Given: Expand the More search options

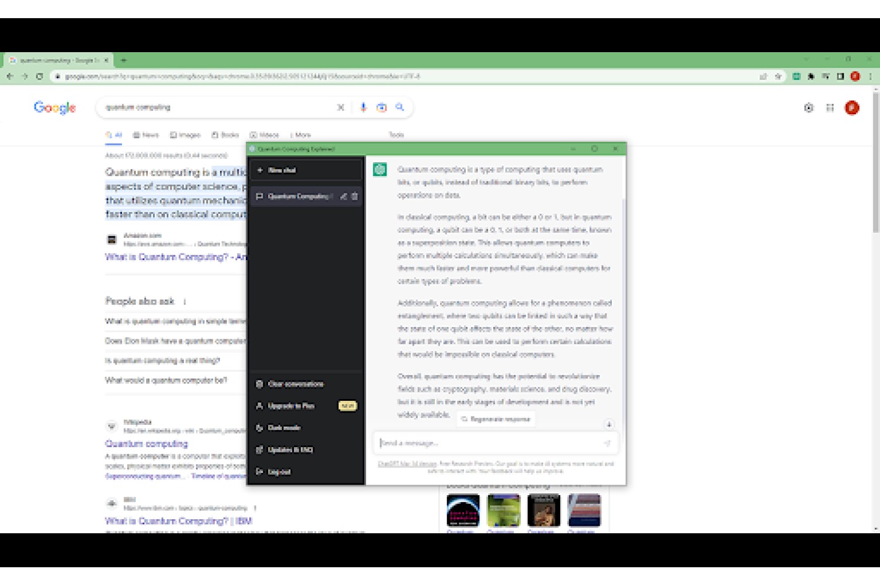Looking at the screenshot, I should pyautogui.click(x=300, y=135).
